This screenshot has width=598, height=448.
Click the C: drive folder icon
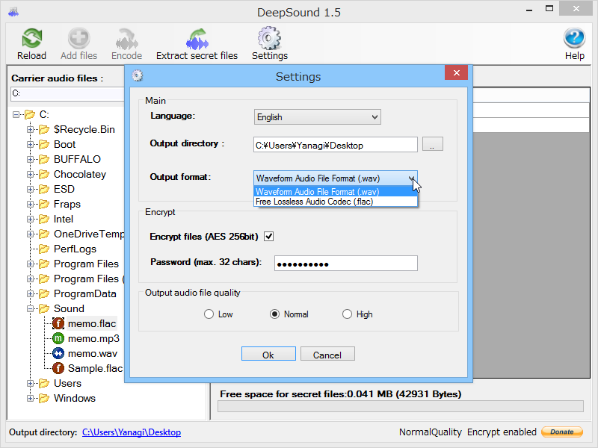click(x=30, y=114)
